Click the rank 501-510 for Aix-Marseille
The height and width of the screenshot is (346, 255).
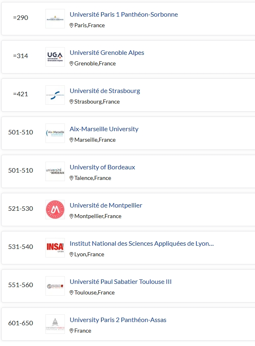tap(21, 132)
